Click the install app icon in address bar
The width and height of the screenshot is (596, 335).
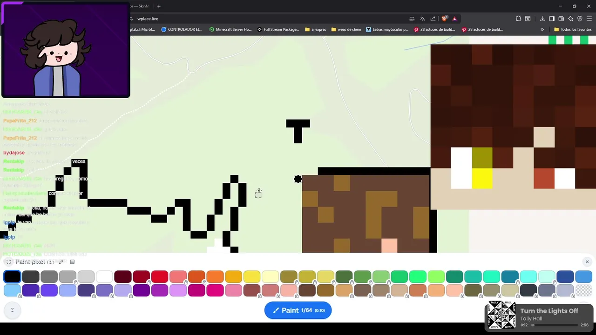tap(412, 19)
